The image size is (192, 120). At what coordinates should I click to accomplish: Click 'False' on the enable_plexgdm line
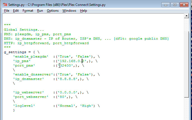tap(83, 57)
